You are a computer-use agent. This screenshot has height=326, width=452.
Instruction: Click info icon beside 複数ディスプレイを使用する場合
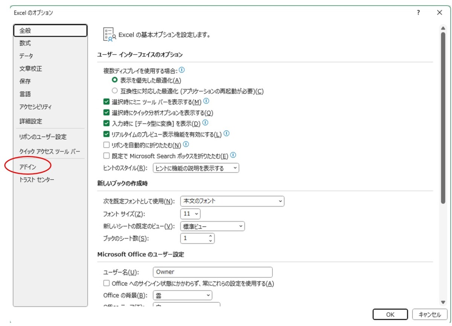[182, 70]
